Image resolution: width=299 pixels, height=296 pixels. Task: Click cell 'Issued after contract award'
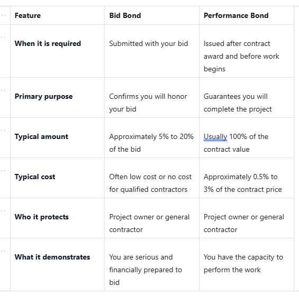pos(247,51)
